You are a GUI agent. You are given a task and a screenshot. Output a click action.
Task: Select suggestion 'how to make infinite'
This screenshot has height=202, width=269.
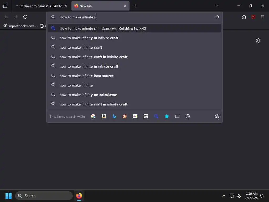(134, 85)
